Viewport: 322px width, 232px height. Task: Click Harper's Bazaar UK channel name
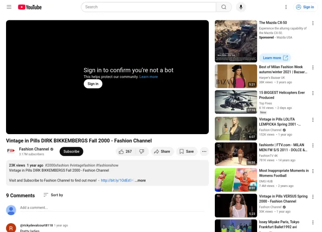tap(272, 77)
